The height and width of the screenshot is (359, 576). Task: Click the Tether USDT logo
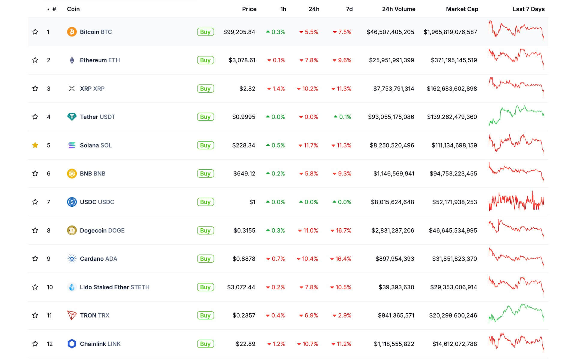click(72, 117)
